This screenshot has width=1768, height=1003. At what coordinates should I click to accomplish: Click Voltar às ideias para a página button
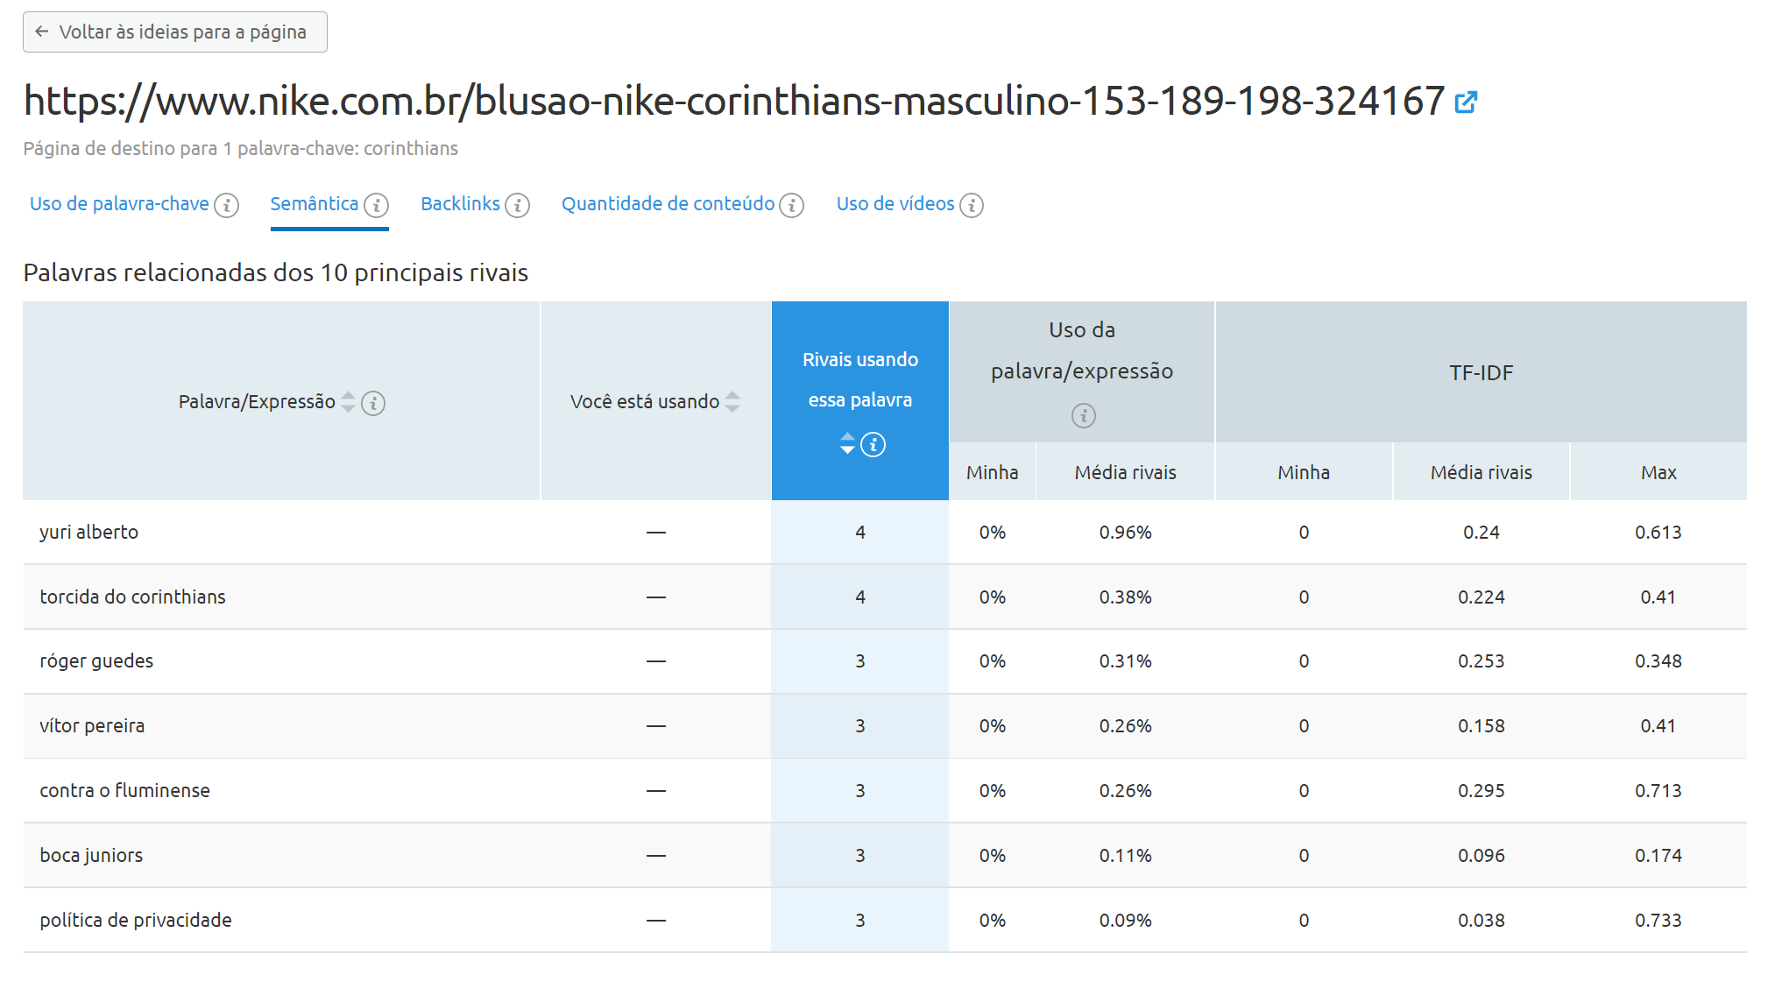175,32
